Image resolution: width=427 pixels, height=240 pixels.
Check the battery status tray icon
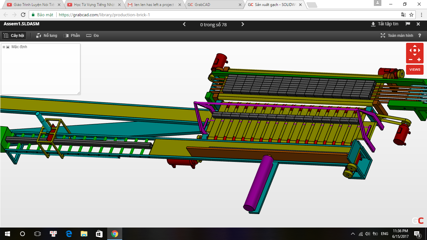[x=375, y=234]
